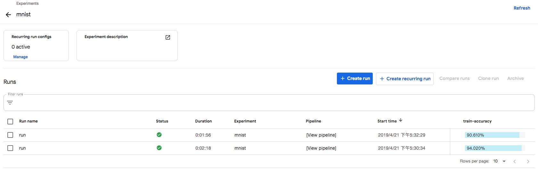The width and height of the screenshot is (538, 190).
Task: Select the first run's checkbox
Action: pos(10,135)
